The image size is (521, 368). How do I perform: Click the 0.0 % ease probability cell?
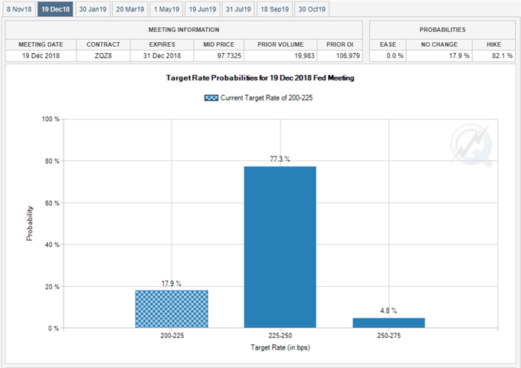(x=388, y=56)
